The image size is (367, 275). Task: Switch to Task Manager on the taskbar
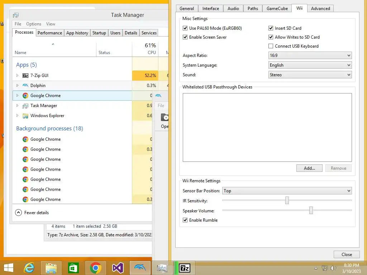(162, 268)
